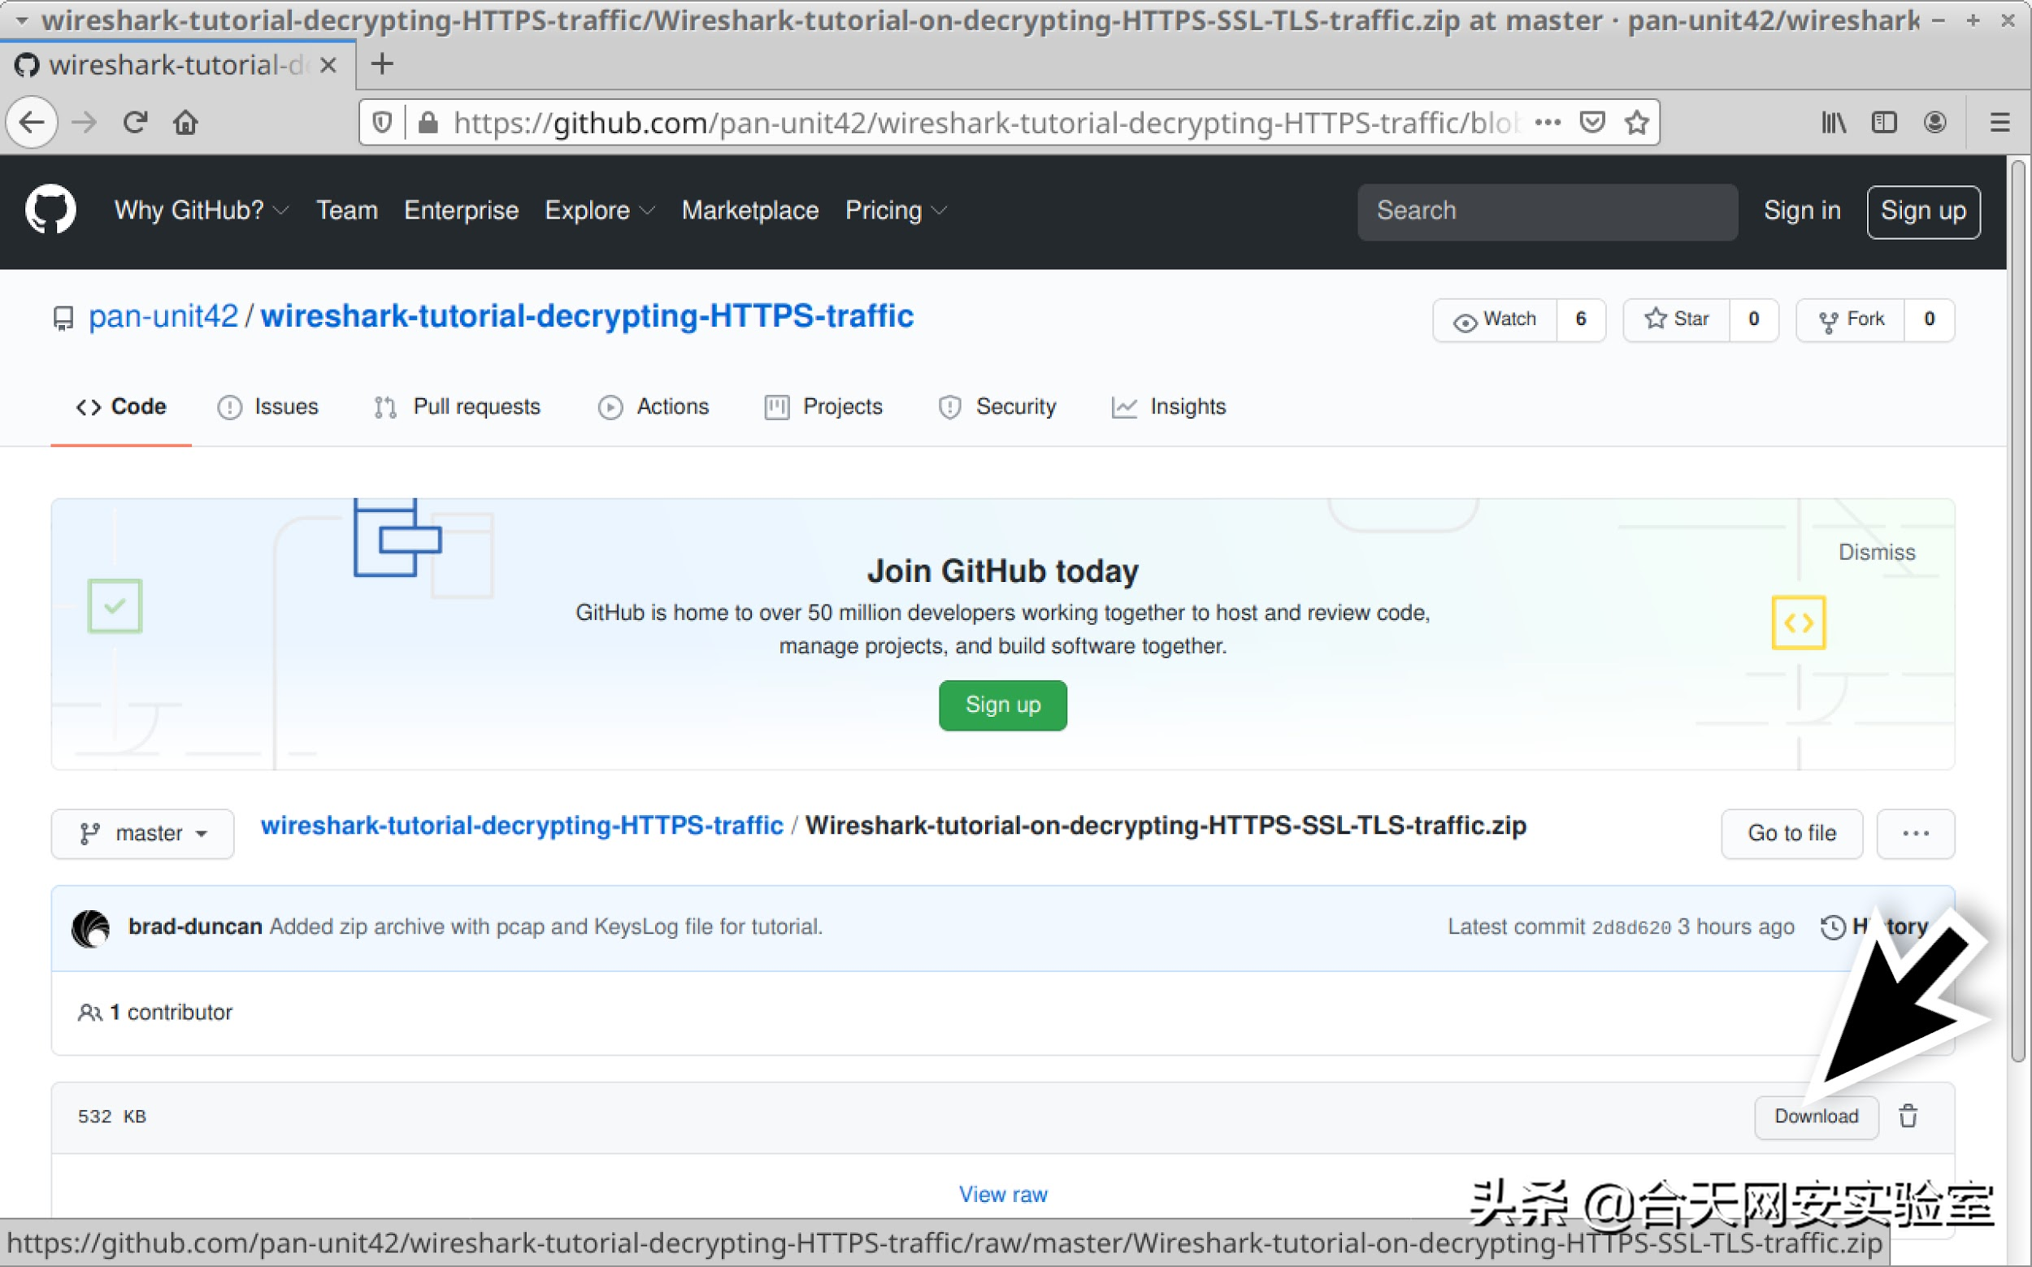Dismiss the Join GitHub banner
The height and width of the screenshot is (1267, 2032).
pos(1876,552)
